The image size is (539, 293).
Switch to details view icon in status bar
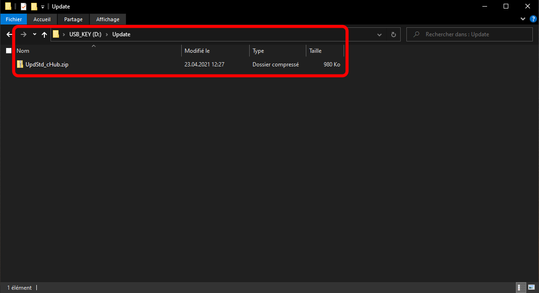[x=521, y=287]
